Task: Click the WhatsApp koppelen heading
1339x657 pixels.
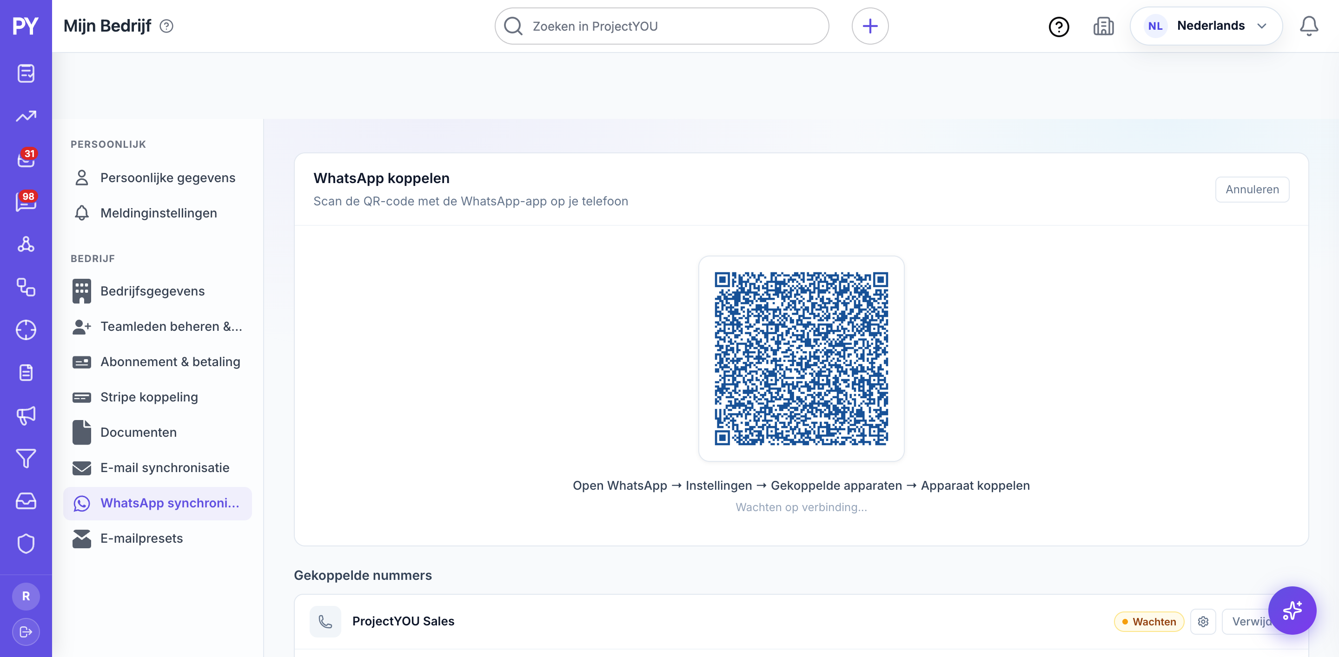Action: click(381, 178)
